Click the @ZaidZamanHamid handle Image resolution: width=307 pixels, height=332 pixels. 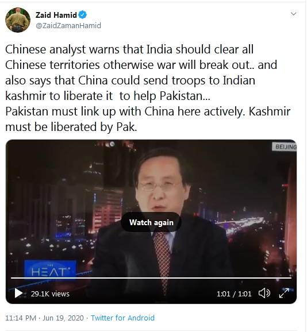(68, 26)
